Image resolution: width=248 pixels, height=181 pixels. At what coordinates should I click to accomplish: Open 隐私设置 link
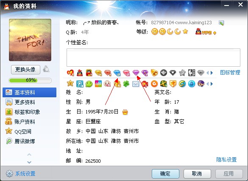click(226, 159)
